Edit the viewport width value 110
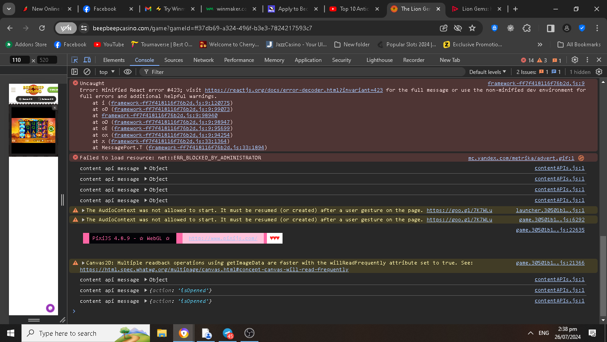 pyautogui.click(x=19, y=60)
